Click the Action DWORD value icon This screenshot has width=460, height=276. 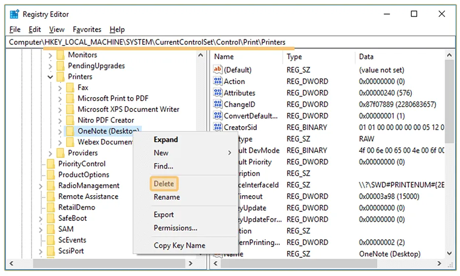click(217, 81)
